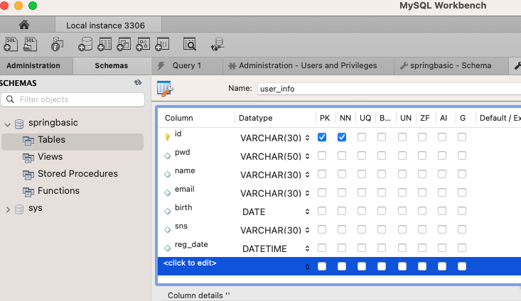This screenshot has width=521, height=301.
Task: Select the birth column name cell
Action: click(183, 207)
